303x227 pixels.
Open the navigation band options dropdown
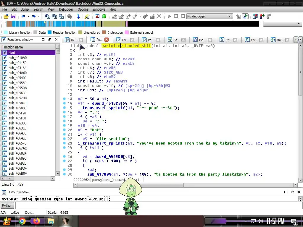point(282,24)
